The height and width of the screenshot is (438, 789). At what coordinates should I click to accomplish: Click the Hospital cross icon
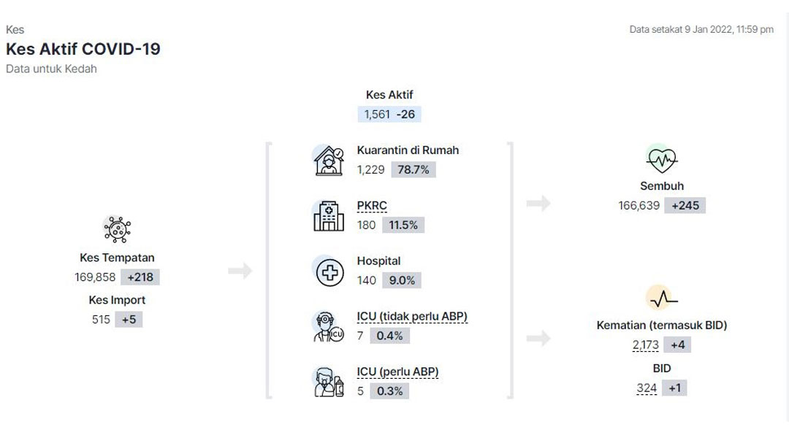[x=328, y=271]
